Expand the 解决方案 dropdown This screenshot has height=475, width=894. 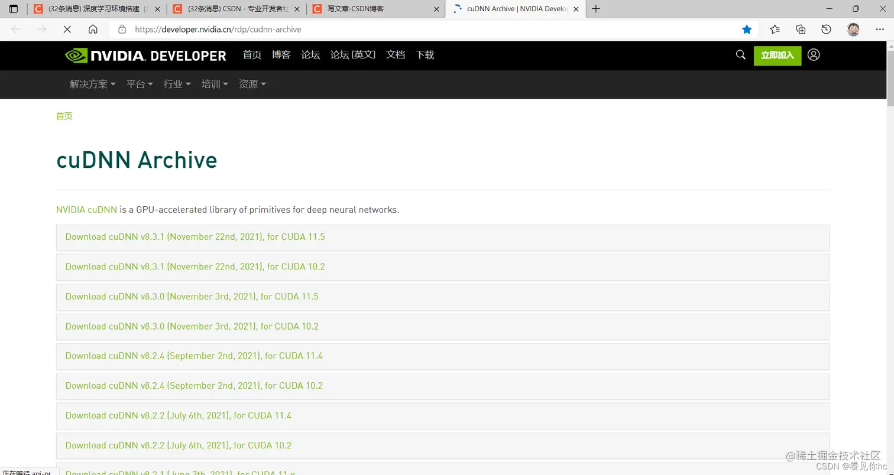pyautogui.click(x=93, y=84)
